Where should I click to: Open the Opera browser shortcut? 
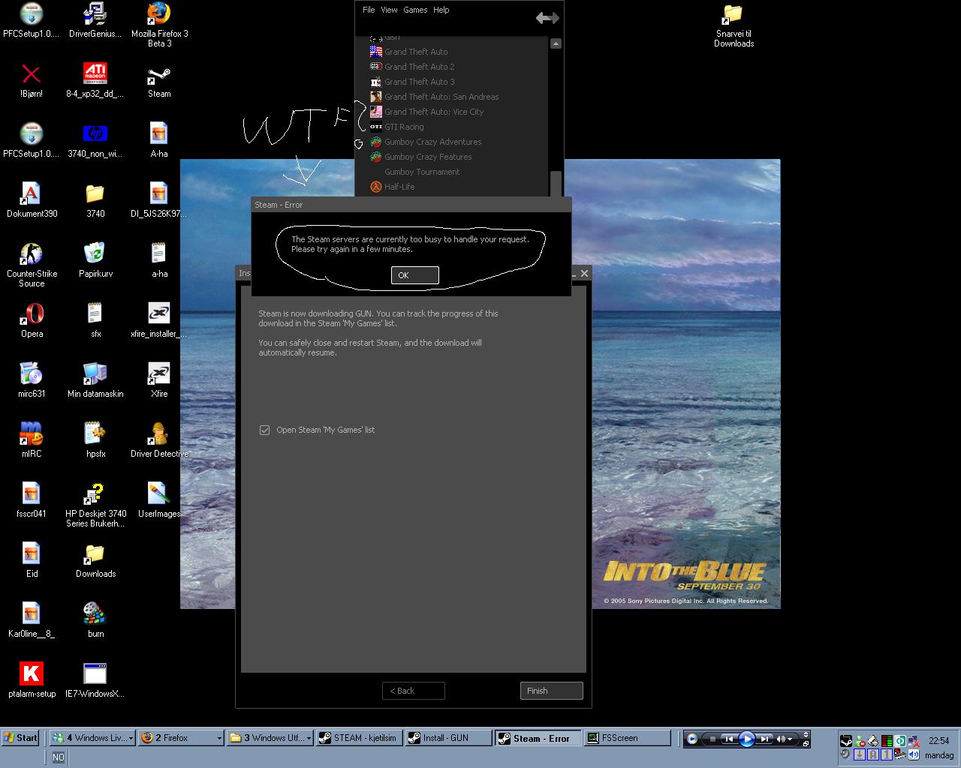click(x=32, y=320)
